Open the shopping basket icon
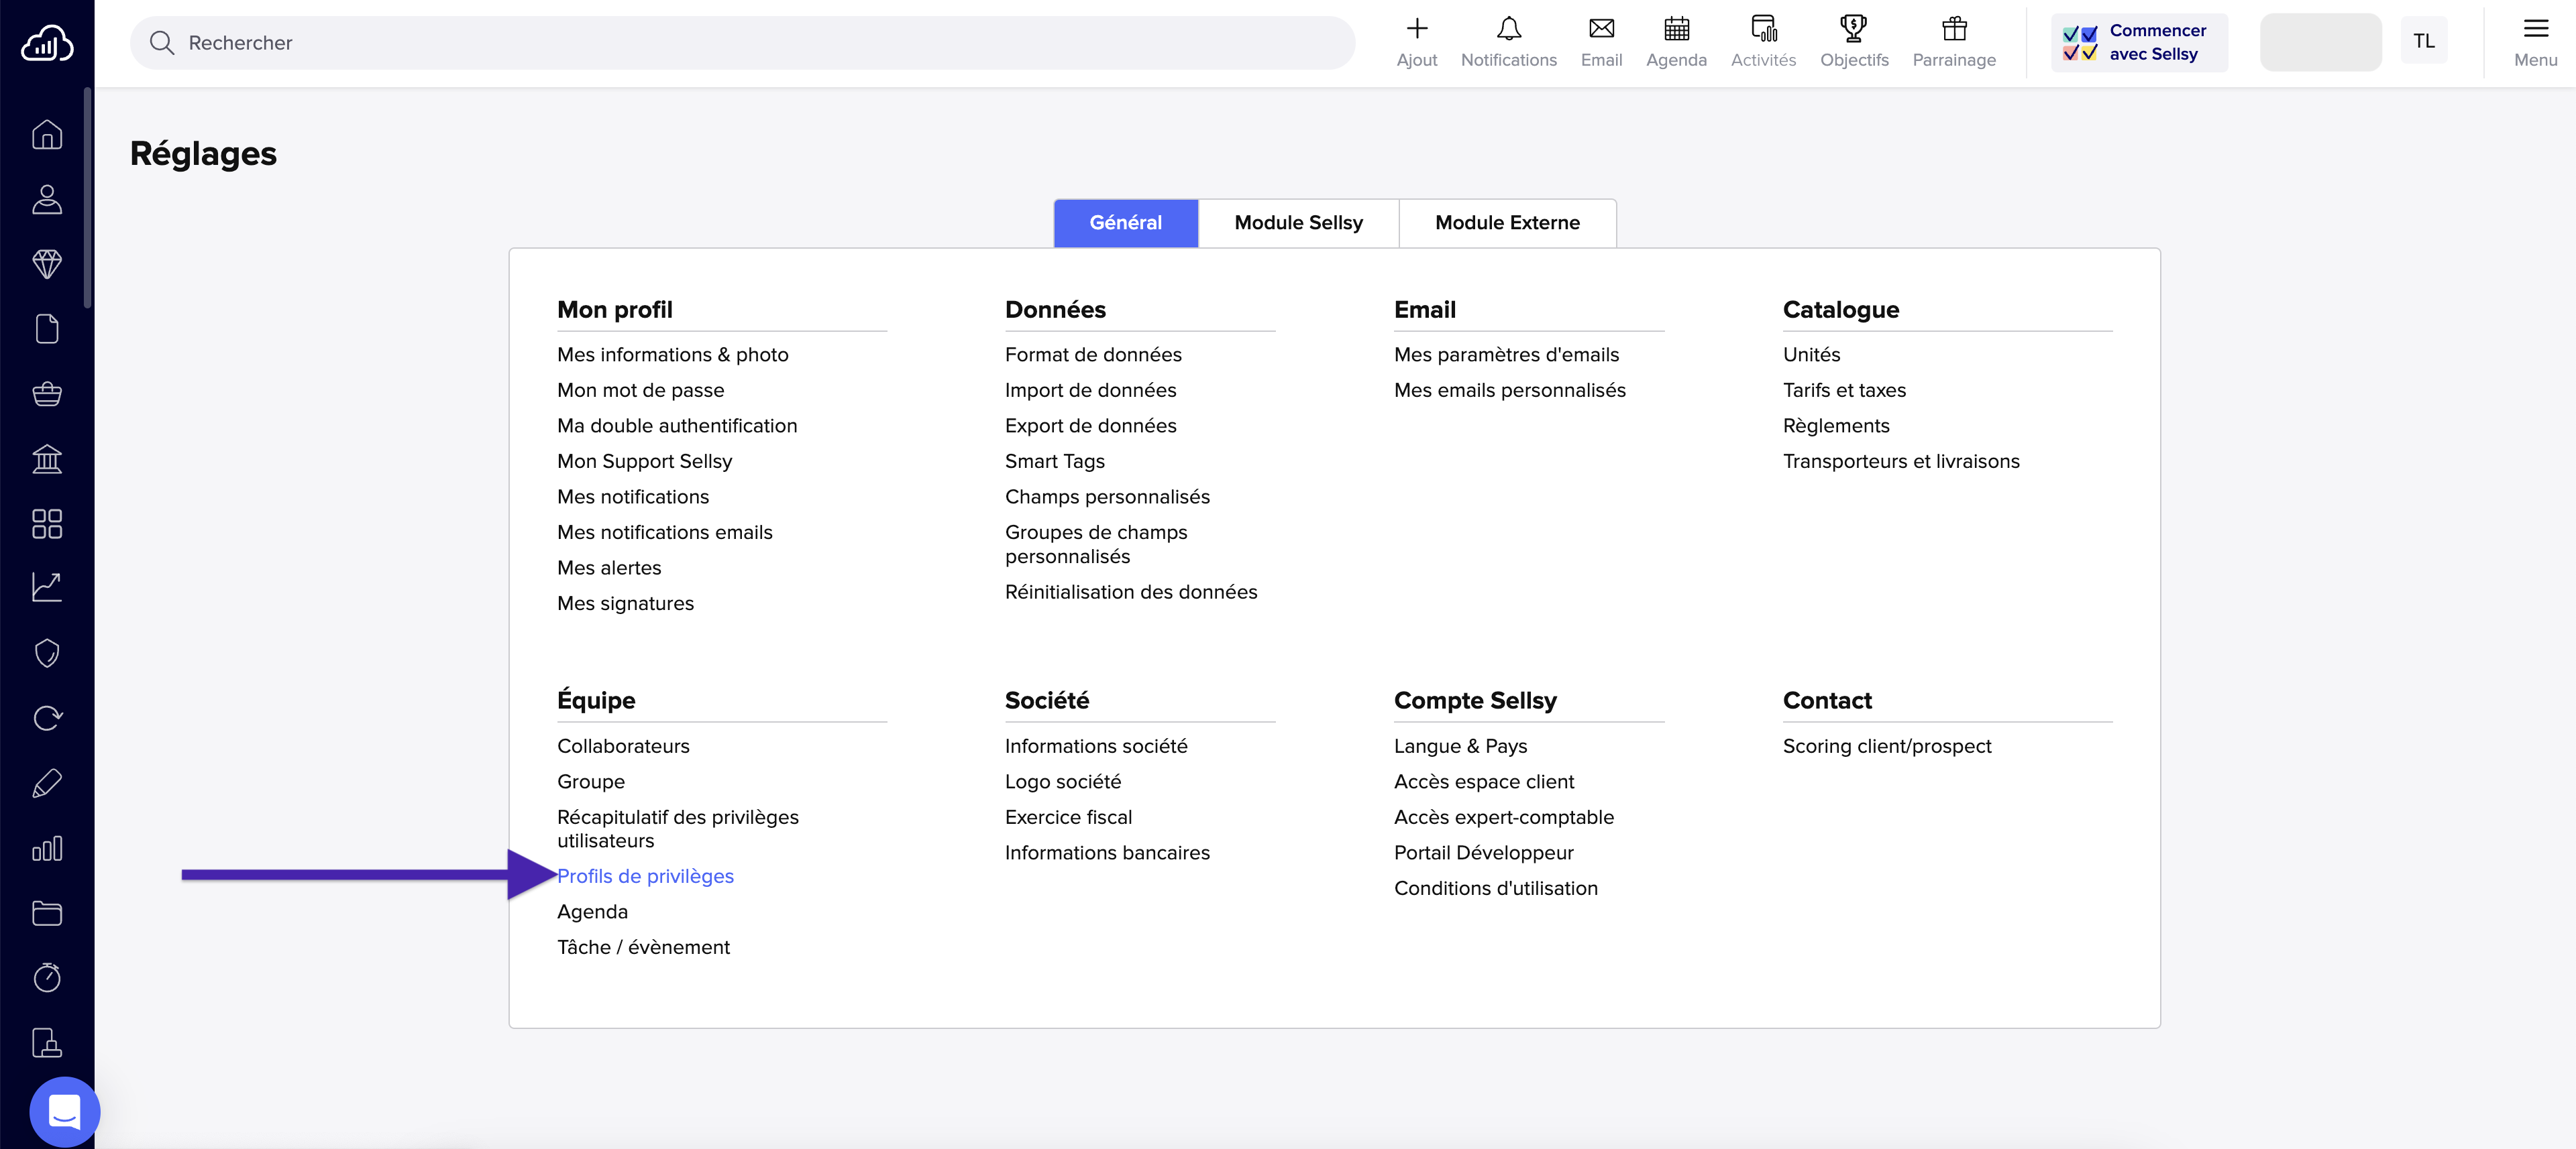The image size is (2576, 1149). [47, 394]
